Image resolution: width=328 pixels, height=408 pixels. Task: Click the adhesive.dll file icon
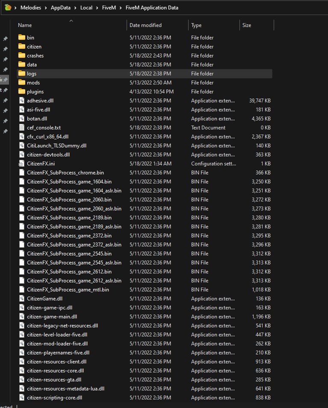22,100
